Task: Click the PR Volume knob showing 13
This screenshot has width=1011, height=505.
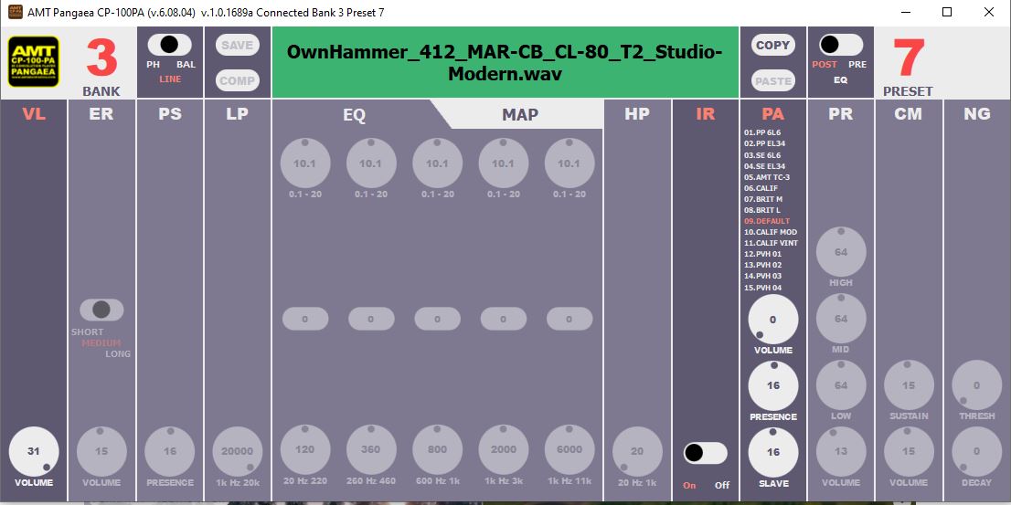Action: [841, 451]
